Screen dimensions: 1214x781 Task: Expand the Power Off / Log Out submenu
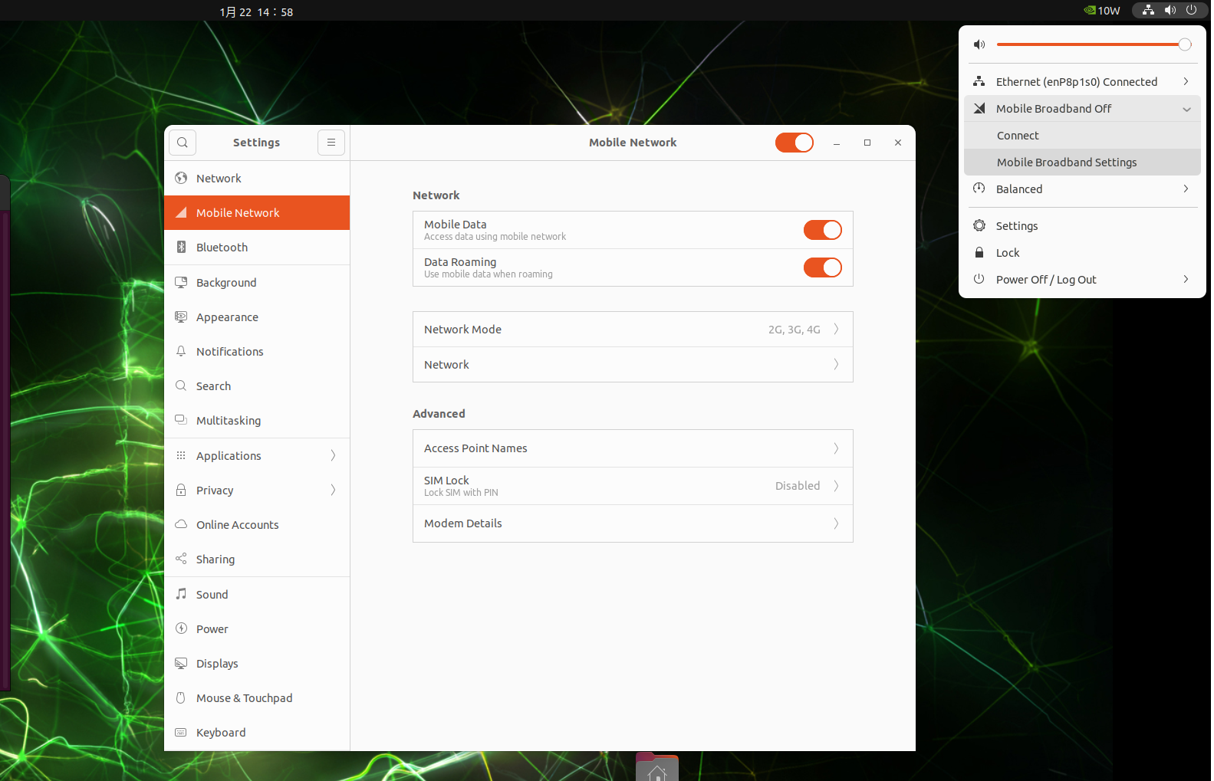click(1186, 280)
